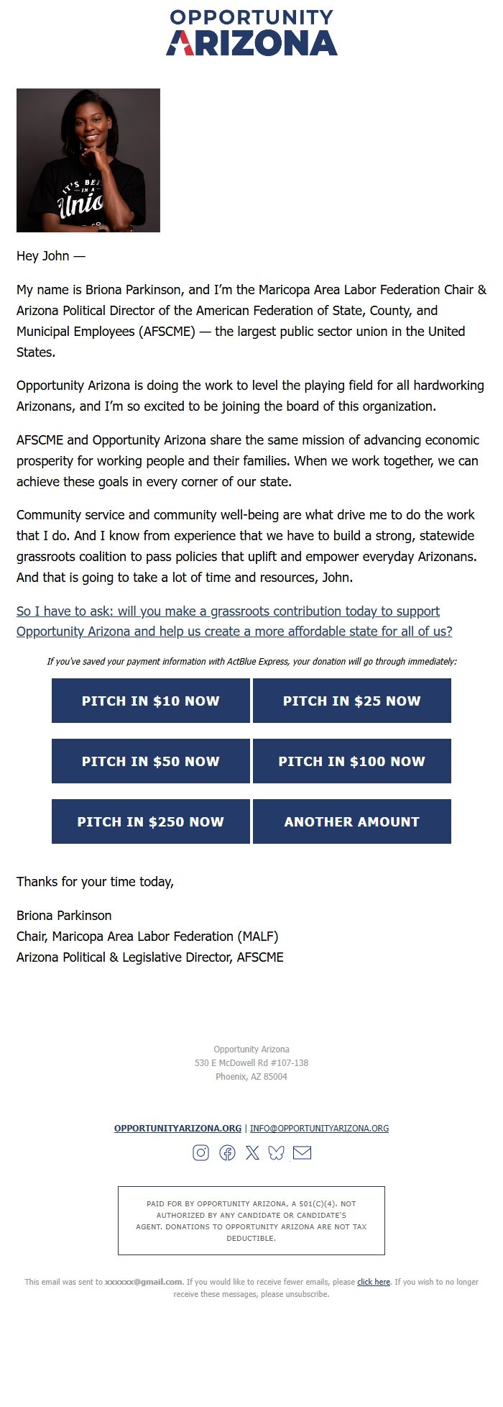Open the Bluesky butterfly icon
Screen dimensions: 503x1407
pos(276,1153)
